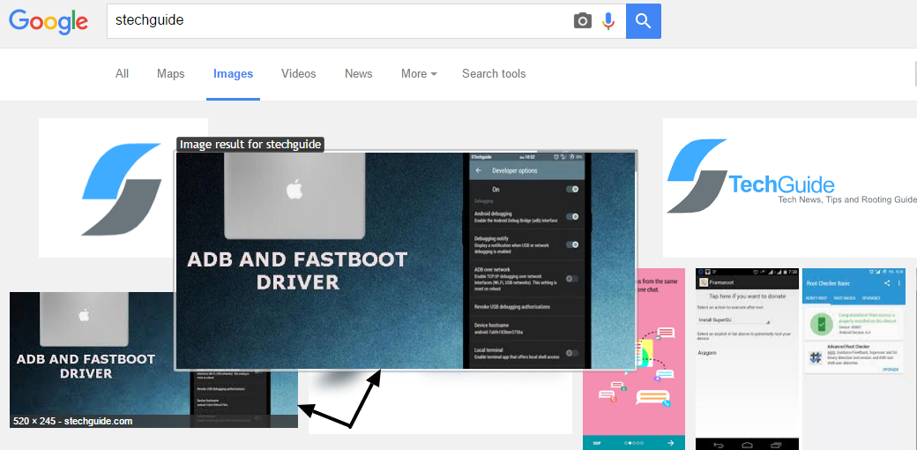The image size is (917, 450).
Task: Toggle the Android debugging switch
Action: click(572, 216)
